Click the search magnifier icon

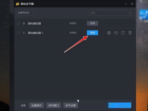click(x=130, y=13)
